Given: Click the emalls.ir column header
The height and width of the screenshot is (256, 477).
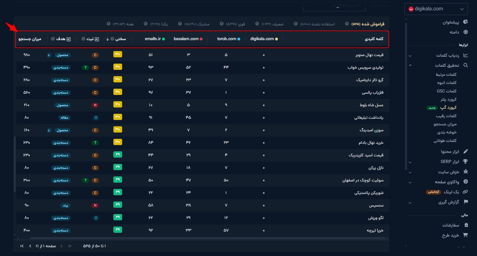Looking at the screenshot, I should (x=155, y=39).
